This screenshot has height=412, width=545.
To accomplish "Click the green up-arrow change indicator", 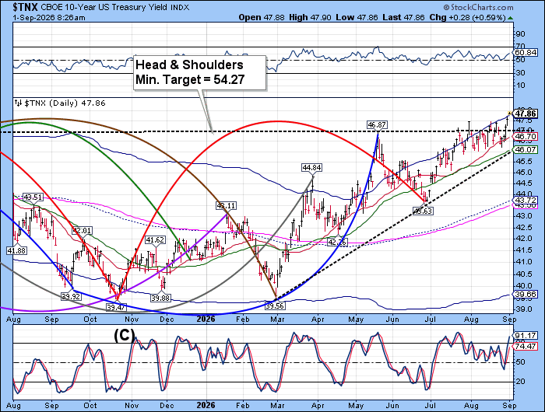I will pos(510,18).
